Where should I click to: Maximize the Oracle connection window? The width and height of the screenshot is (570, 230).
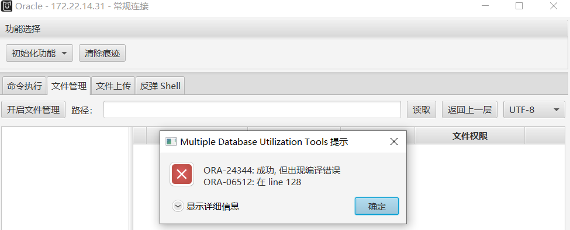[x=519, y=6]
